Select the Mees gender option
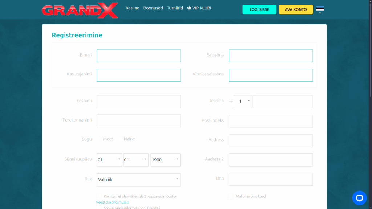 (x=99, y=139)
